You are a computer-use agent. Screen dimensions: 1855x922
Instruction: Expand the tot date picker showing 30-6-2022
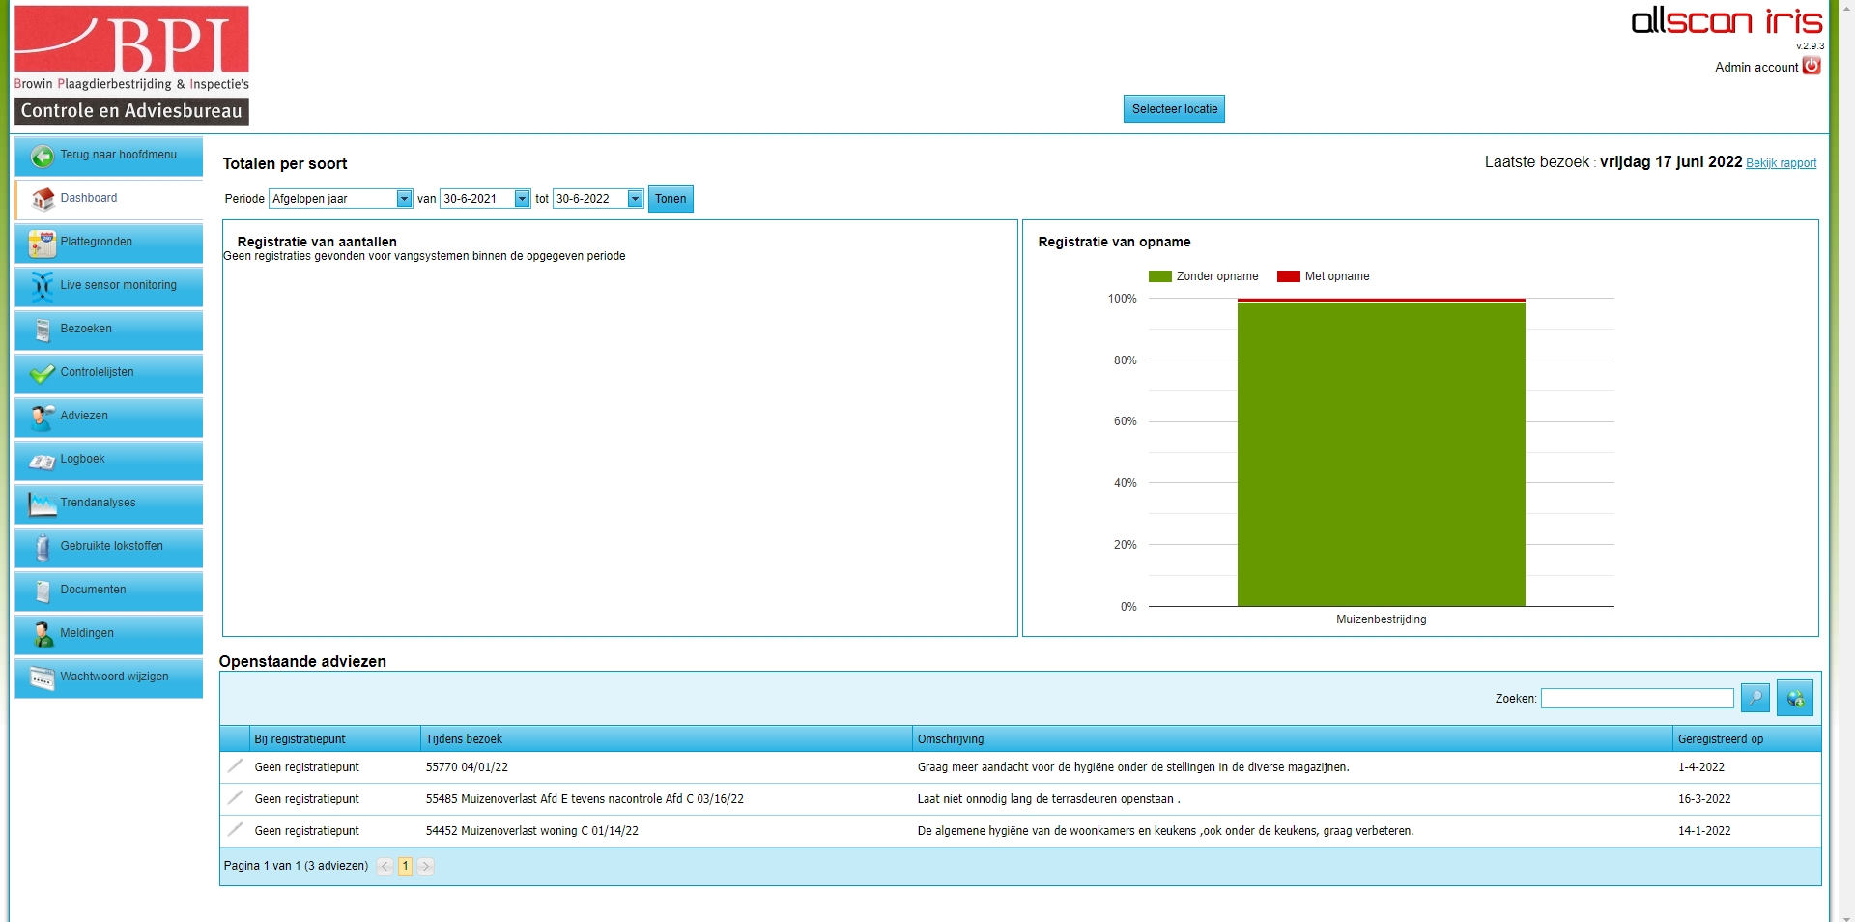pyautogui.click(x=635, y=198)
